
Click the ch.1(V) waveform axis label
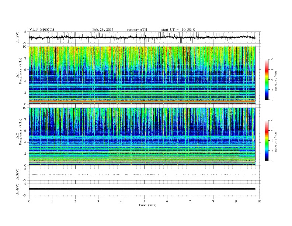coord(17,37)
